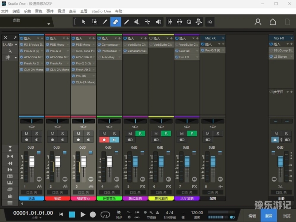This screenshot has width=296, height=222.
Task: Open Pro-Q 3 (2) insert menu arrow
Action: pyautogui.click(x=42, y=51)
